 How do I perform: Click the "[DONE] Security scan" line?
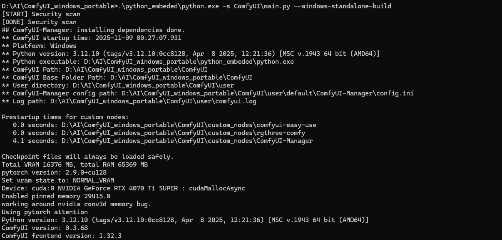pyautogui.click(x=39, y=22)
